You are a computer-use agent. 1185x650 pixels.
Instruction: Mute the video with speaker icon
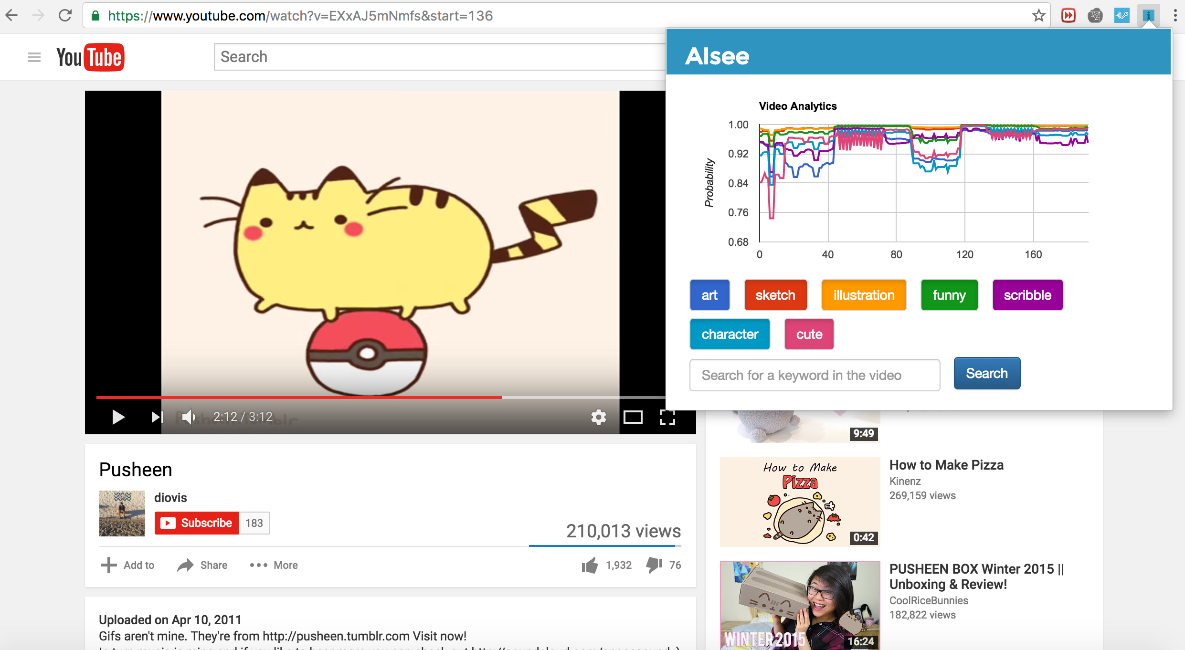pos(189,417)
